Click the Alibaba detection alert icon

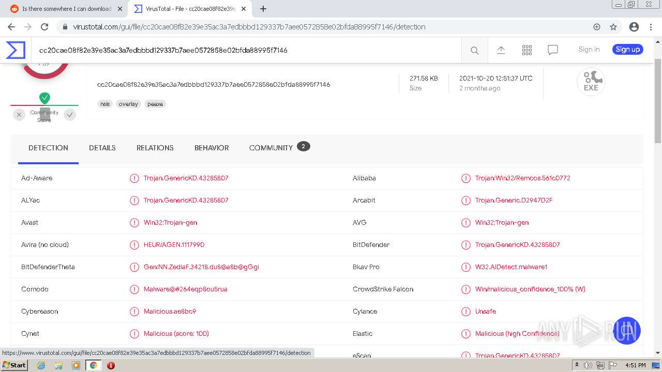click(x=466, y=178)
